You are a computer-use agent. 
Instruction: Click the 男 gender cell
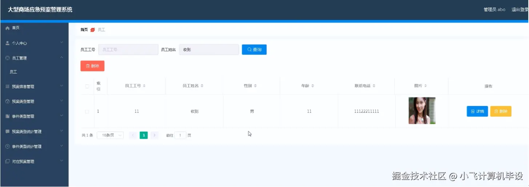pos(252,111)
